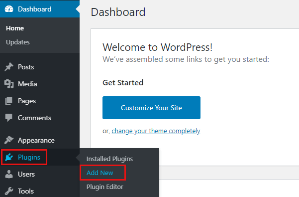Select the Appearance menu label
The width and height of the screenshot is (299, 197).
[x=36, y=141]
